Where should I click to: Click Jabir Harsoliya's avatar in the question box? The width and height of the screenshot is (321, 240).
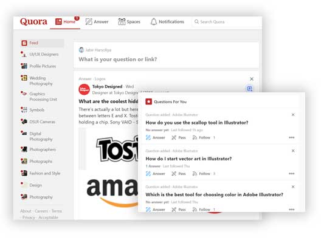coord(81,50)
